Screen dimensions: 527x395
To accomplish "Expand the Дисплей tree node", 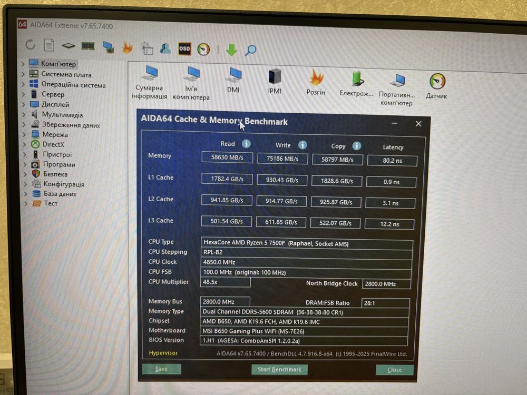I will pos(24,104).
